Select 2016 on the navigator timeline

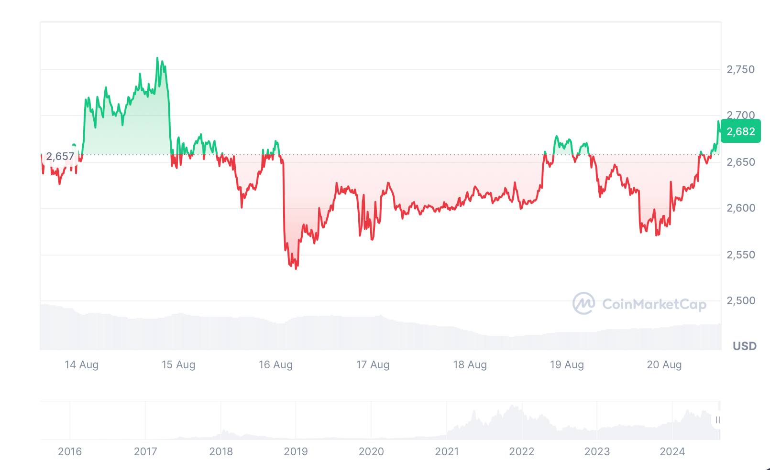[70, 451]
